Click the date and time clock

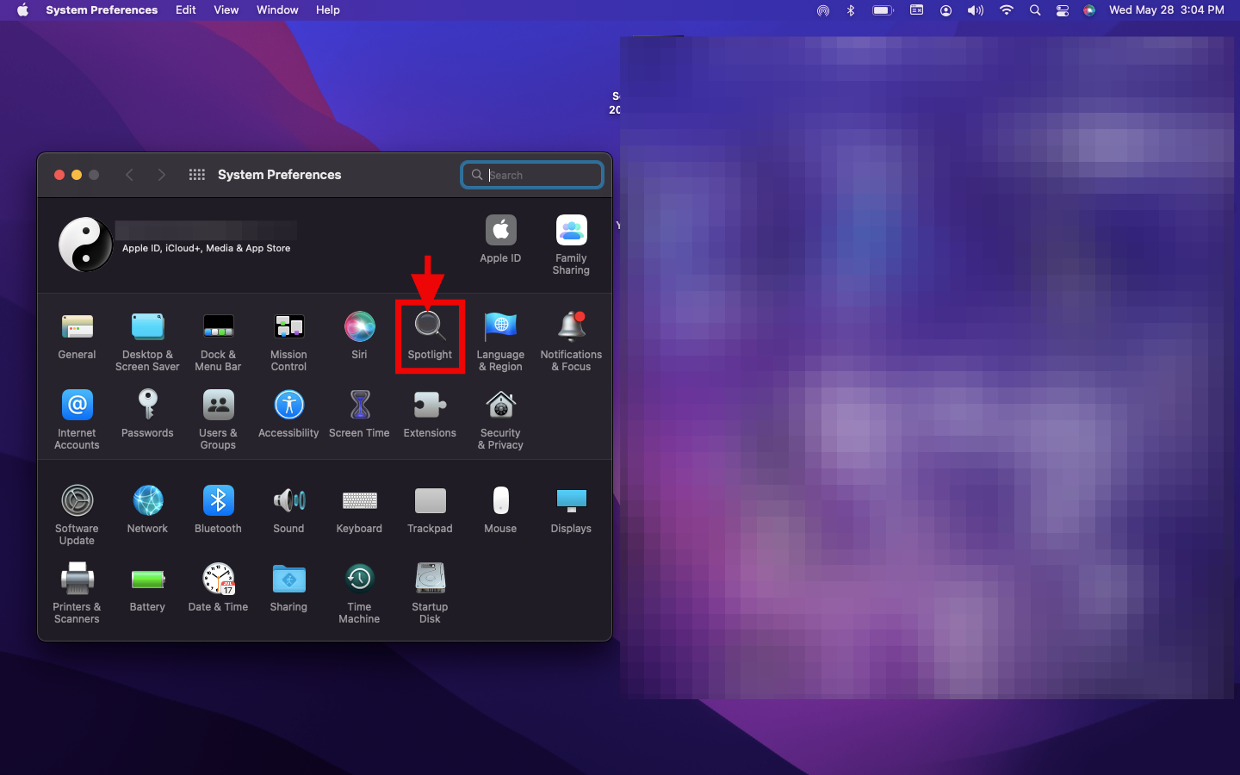click(1167, 10)
